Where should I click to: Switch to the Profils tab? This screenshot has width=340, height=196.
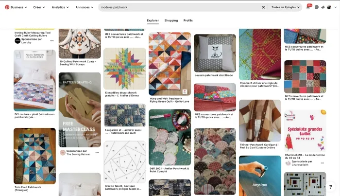188,20
